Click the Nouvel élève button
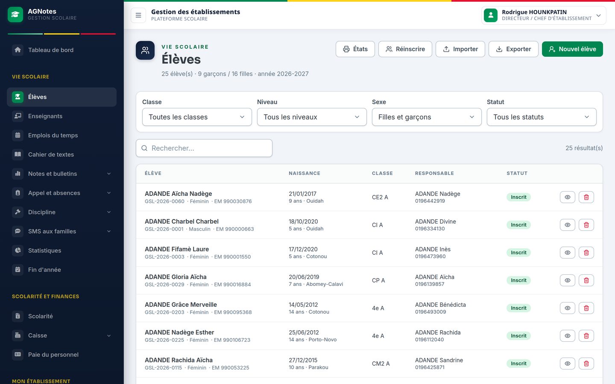The width and height of the screenshot is (615, 384). click(572, 49)
